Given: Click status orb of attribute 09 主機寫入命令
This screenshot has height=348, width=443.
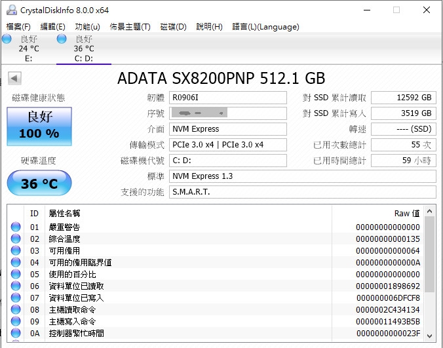Looking at the screenshot, I should click(x=16, y=321).
